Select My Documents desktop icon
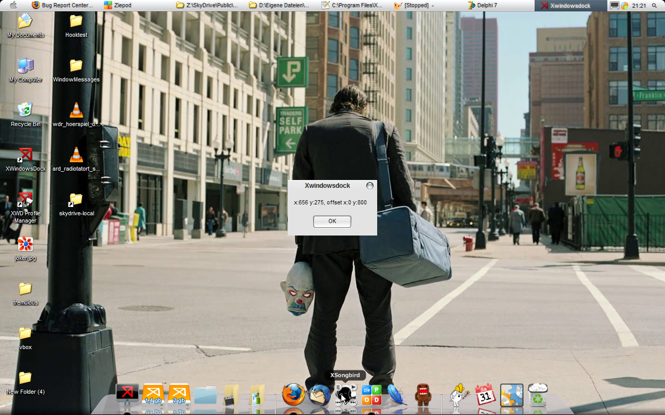This screenshot has width=665, height=415. tap(25, 26)
